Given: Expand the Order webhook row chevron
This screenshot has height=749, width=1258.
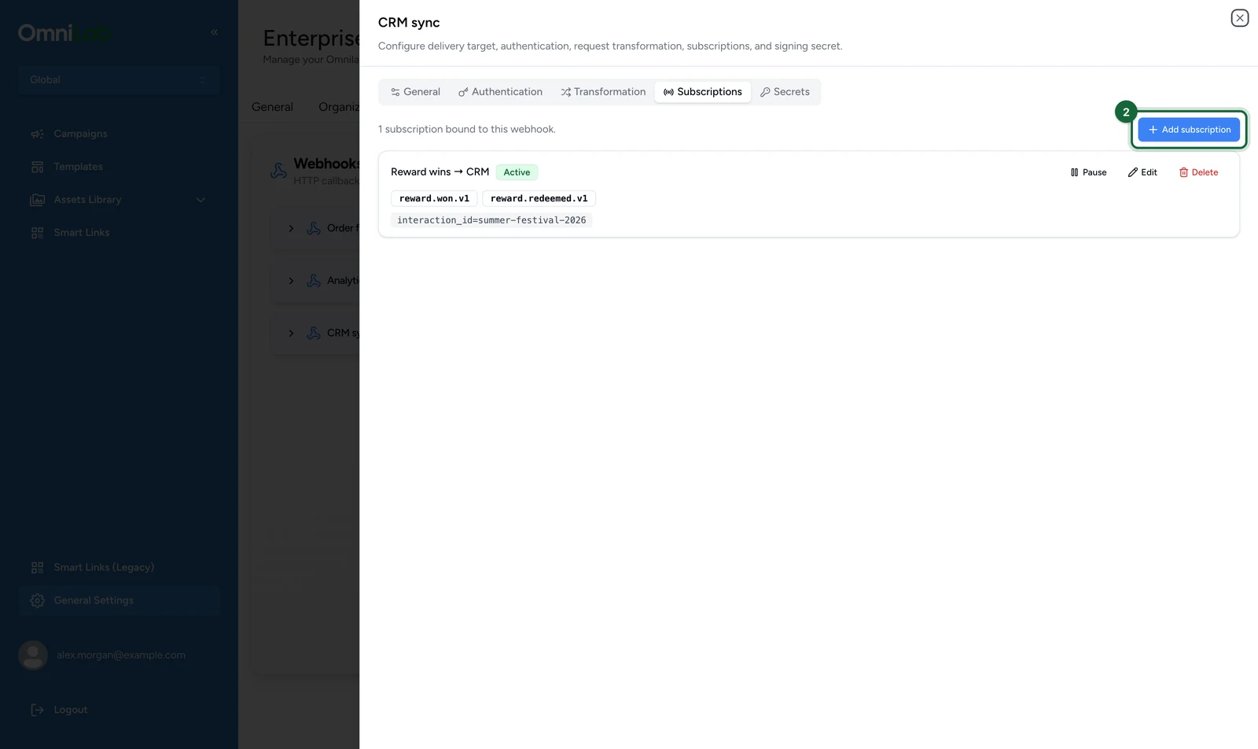Looking at the screenshot, I should point(291,228).
